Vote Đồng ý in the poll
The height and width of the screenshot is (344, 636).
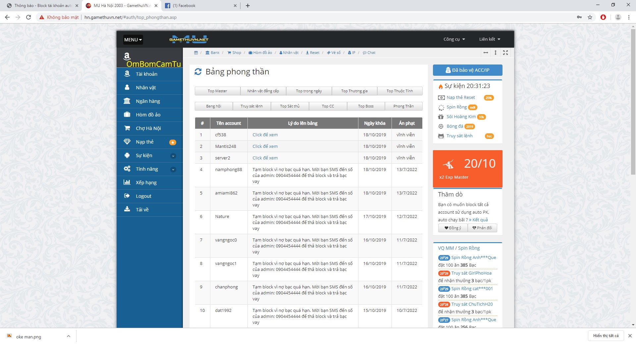point(453,228)
